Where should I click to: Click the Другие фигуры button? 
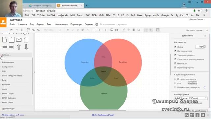tap(9, 109)
